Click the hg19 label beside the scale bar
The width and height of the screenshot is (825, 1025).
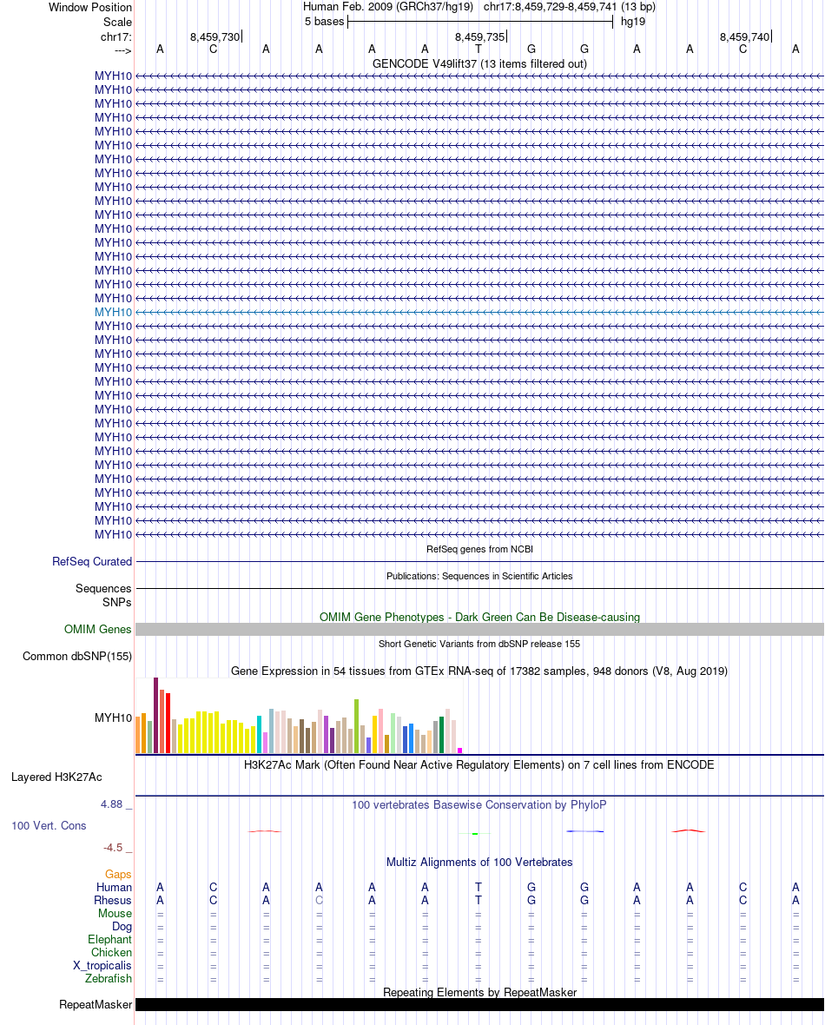click(633, 22)
